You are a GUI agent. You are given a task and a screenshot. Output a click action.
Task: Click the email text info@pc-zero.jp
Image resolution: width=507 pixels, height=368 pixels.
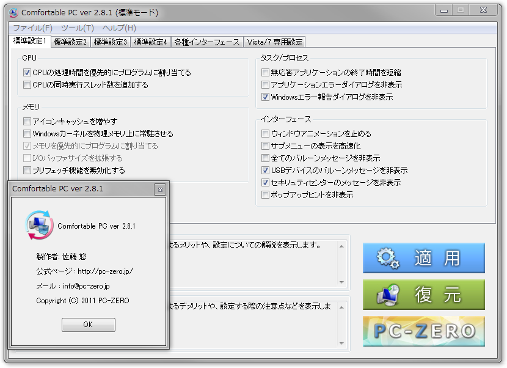pyautogui.click(x=86, y=286)
